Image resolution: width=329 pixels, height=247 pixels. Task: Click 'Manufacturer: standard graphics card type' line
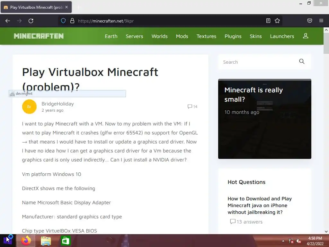72,217
